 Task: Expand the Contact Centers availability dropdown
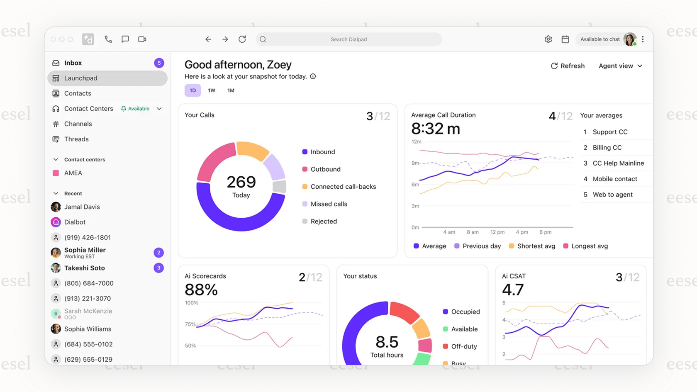click(x=159, y=108)
